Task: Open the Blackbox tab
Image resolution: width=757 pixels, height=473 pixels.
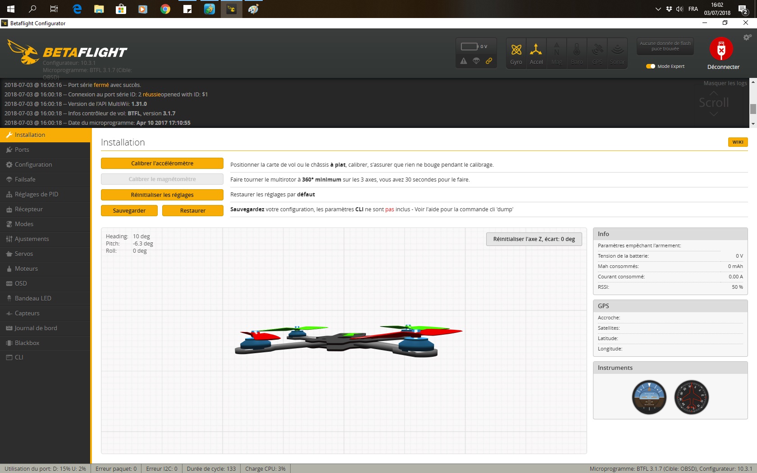Action: coord(45,343)
